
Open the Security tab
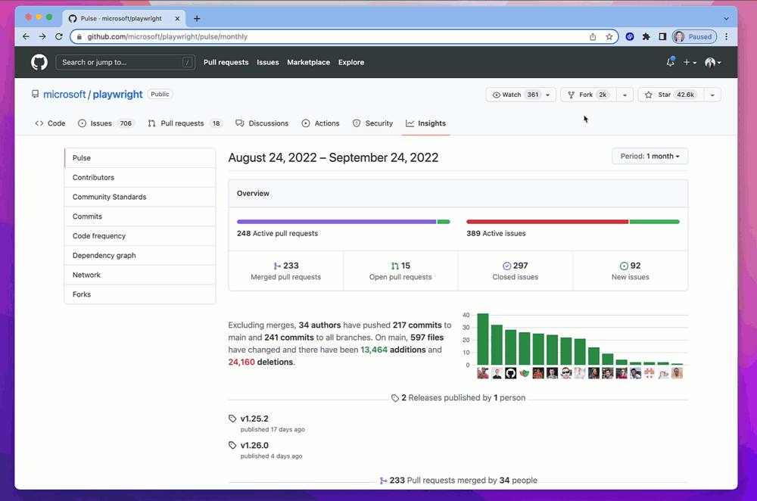(372, 123)
